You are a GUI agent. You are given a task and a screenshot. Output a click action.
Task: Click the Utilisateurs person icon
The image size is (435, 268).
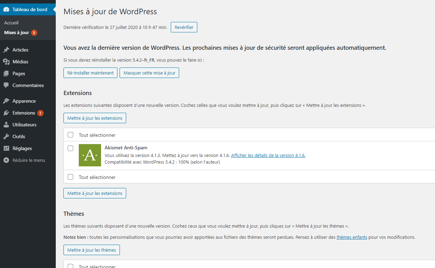(x=6, y=125)
